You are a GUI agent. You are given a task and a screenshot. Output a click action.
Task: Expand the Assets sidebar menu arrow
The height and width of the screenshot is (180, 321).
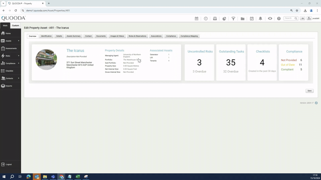[x=18, y=41]
